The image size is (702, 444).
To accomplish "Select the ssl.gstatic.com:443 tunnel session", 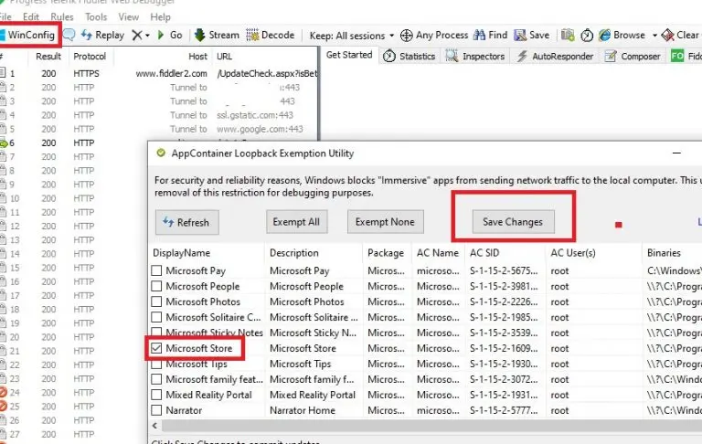I will (x=158, y=115).
